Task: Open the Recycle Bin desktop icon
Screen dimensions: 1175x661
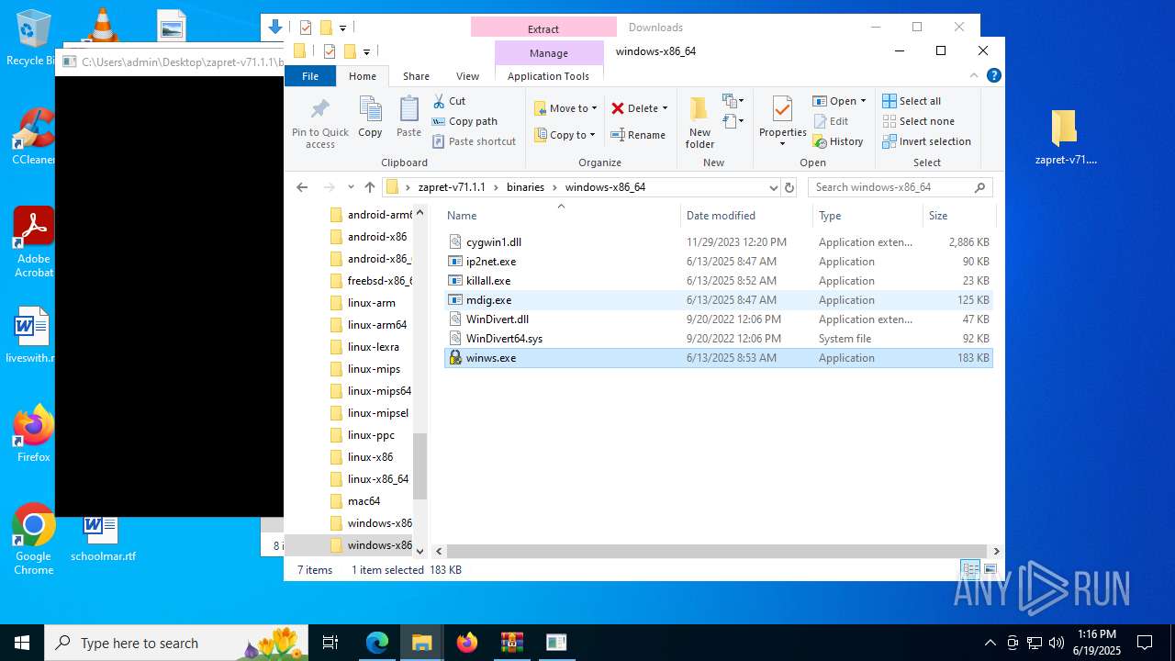Action: 33,39
